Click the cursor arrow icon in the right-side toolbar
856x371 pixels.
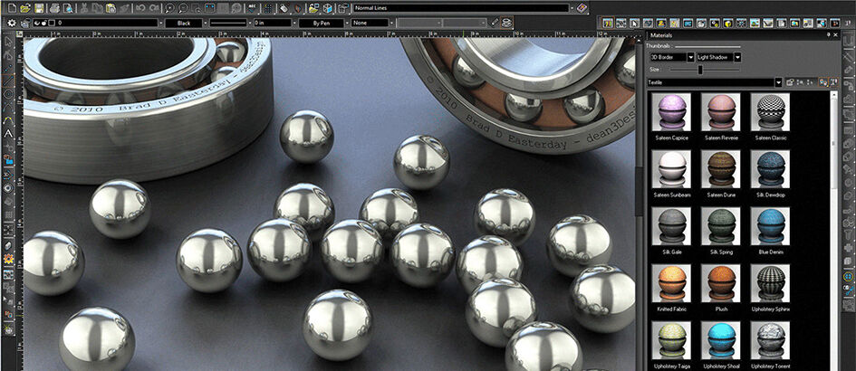coord(634,23)
